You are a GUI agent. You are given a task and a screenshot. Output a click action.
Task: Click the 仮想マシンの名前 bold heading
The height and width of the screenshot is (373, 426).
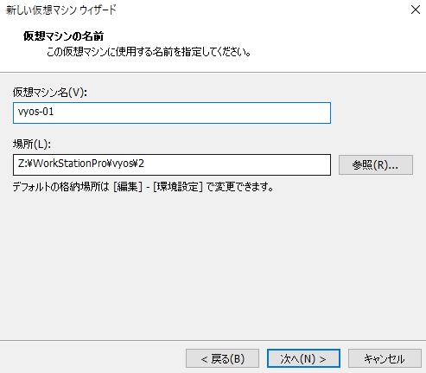click(x=63, y=36)
